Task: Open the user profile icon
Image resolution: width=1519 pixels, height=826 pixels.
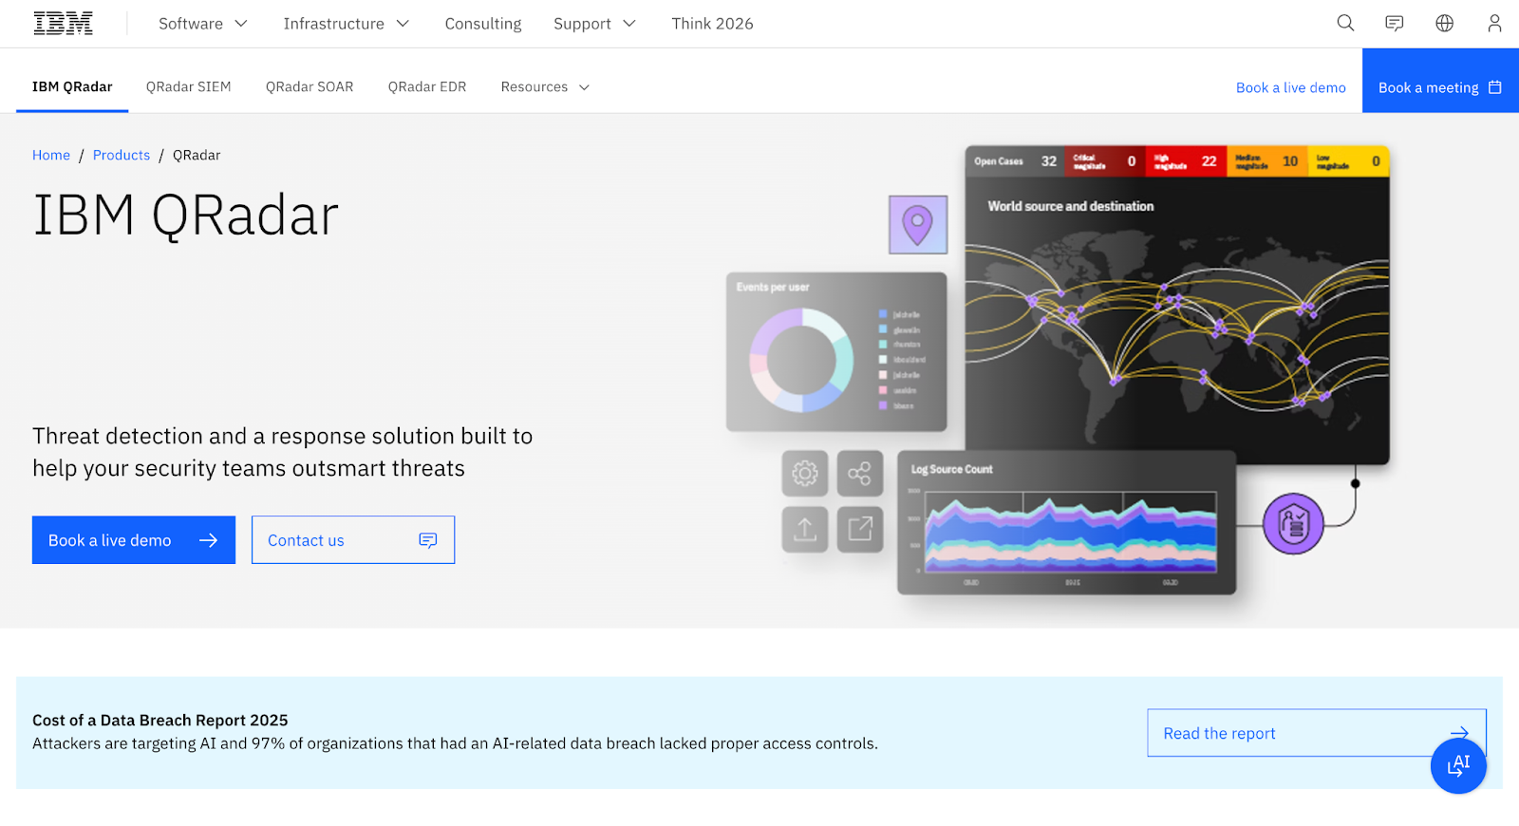Action: pyautogui.click(x=1494, y=23)
